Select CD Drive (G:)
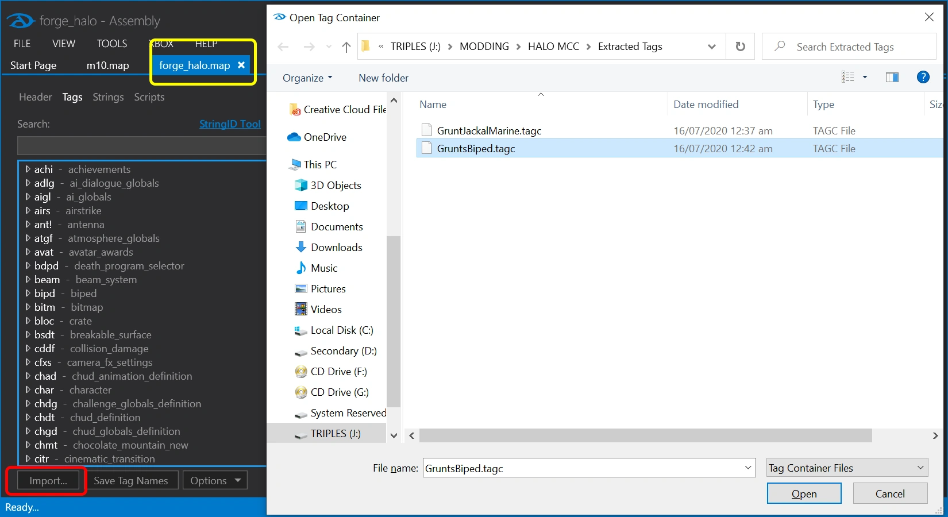 [332, 392]
